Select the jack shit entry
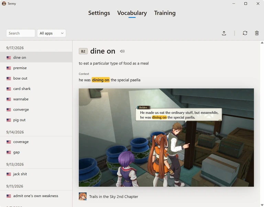264x207 pixels. [x=36, y=174]
